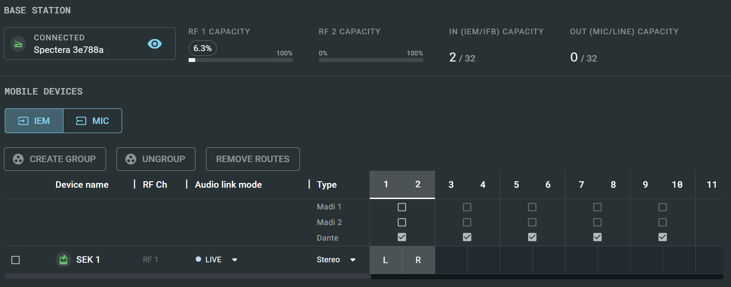
Task: Click the blue LIVE status dot
Action: click(x=198, y=259)
